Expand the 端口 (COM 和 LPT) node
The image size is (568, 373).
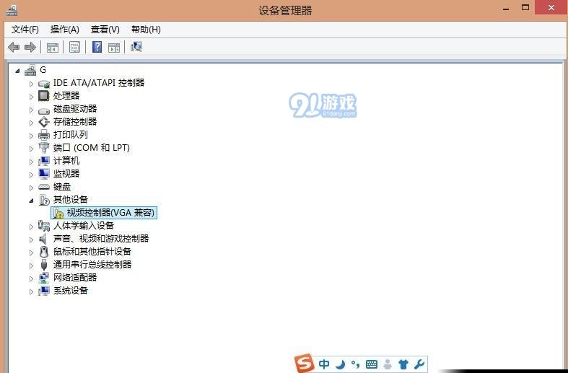pyautogui.click(x=31, y=149)
